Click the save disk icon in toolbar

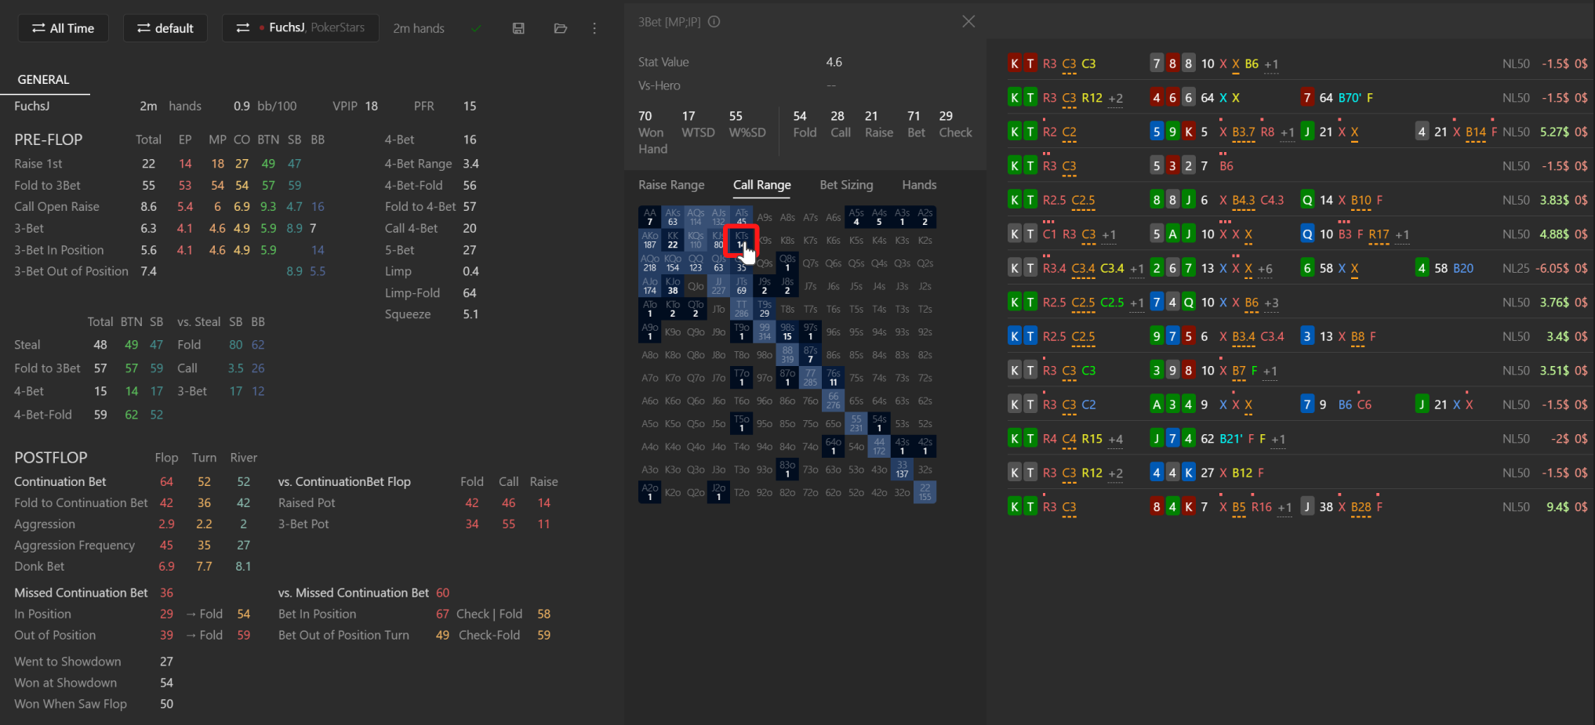point(518,28)
